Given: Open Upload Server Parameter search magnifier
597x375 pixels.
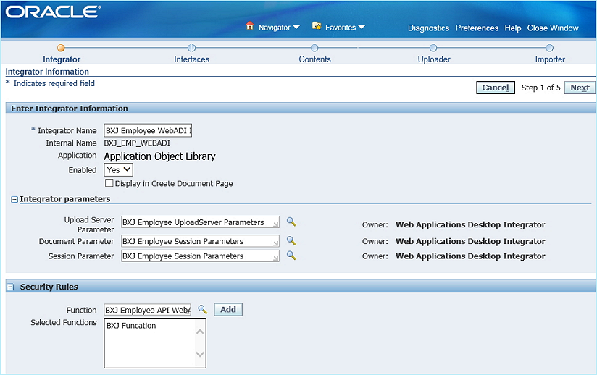Looking at the screenshot, I should pyautogui.click(x=291, y=222).
